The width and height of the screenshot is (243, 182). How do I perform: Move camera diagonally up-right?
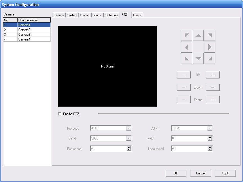pos(209,35)
